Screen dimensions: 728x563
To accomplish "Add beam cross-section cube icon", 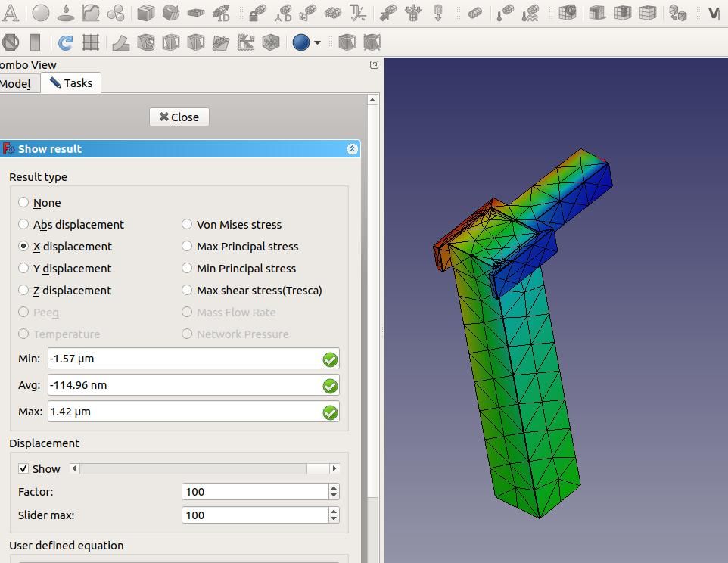I will pyautogui.click(x=146, y=13).
